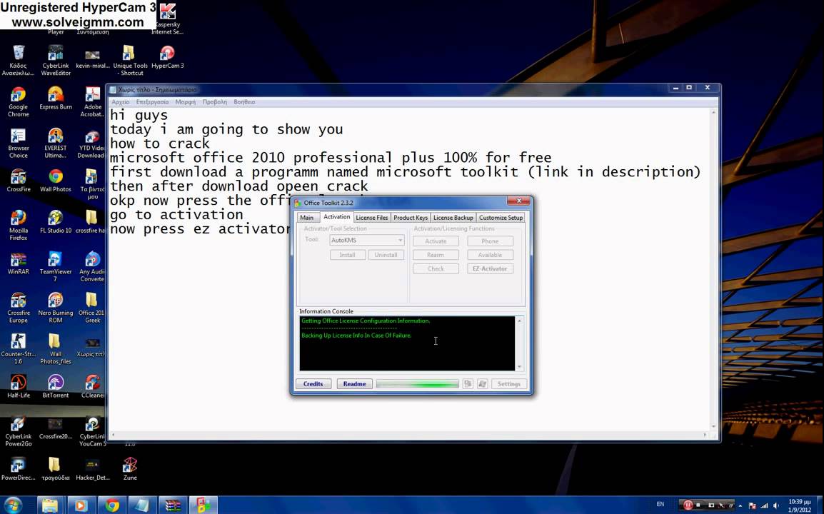Launch FL Studio 10 desktop shortcut

coord(56,222)
